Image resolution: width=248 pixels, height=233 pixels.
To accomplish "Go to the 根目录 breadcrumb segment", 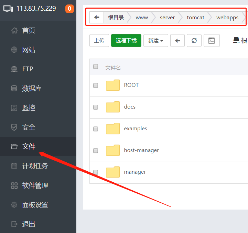I will click(116, 18).
